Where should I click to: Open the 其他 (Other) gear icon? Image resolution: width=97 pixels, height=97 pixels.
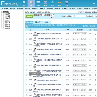pos(67,2)
